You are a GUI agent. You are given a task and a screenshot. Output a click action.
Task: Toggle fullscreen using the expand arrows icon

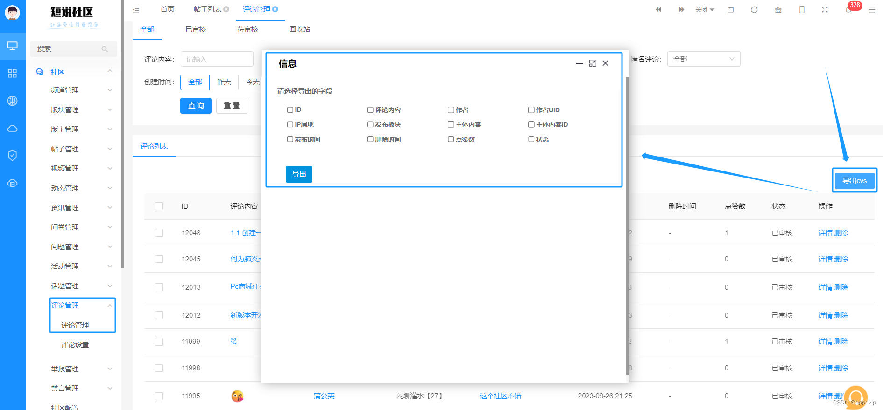(825, 9)
